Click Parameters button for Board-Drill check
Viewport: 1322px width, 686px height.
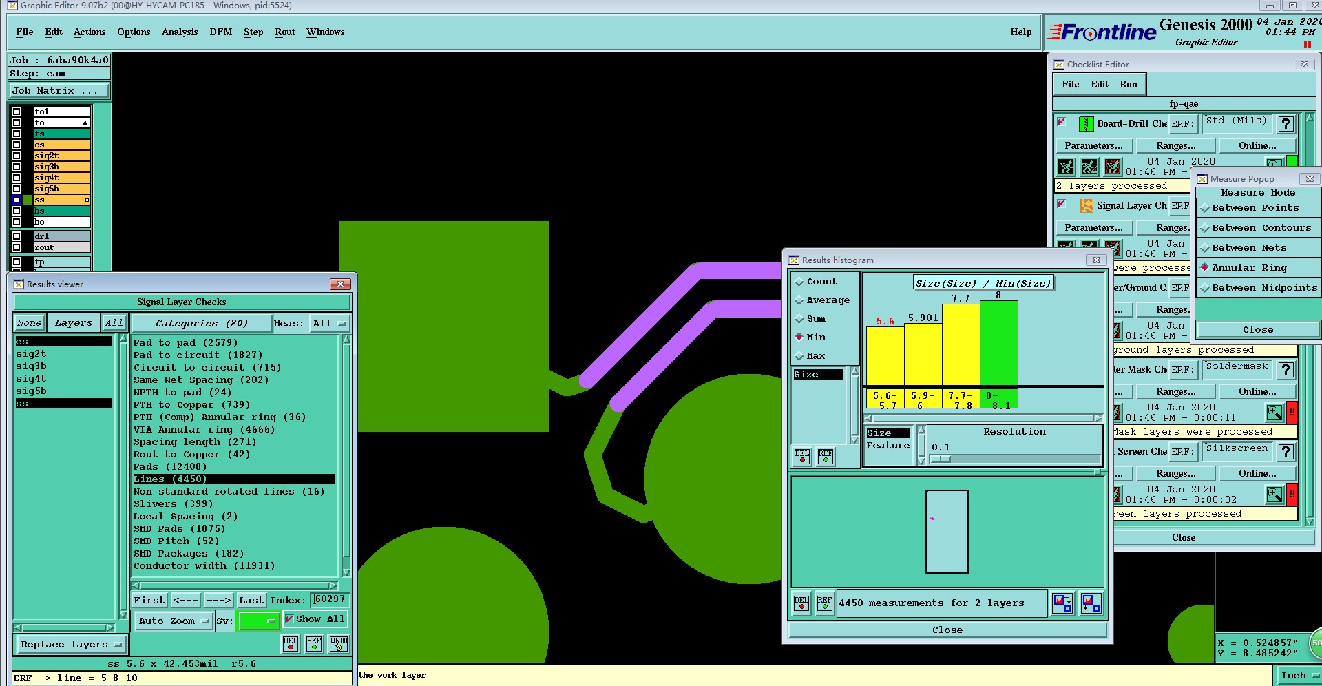(x=1093, y=146)
